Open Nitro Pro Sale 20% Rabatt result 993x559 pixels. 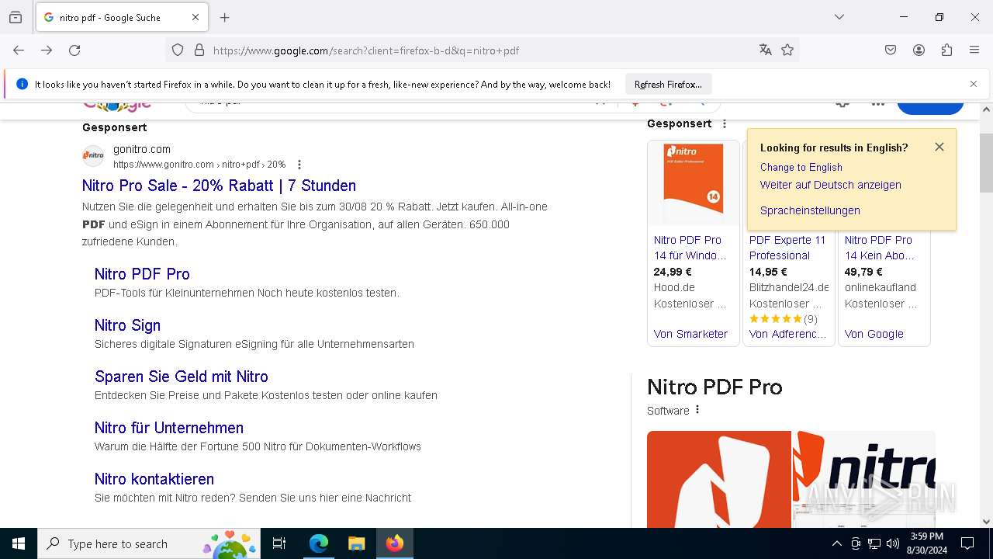click(x=219, y=186)
